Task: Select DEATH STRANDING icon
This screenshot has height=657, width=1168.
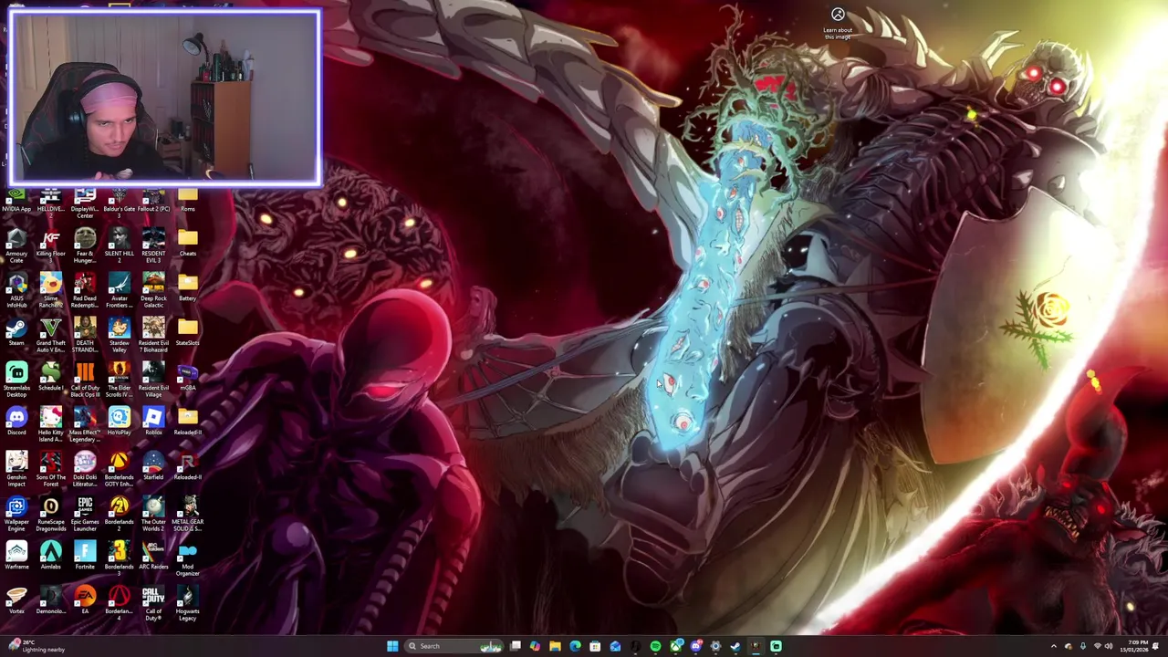Action: [x=85, y=335]
